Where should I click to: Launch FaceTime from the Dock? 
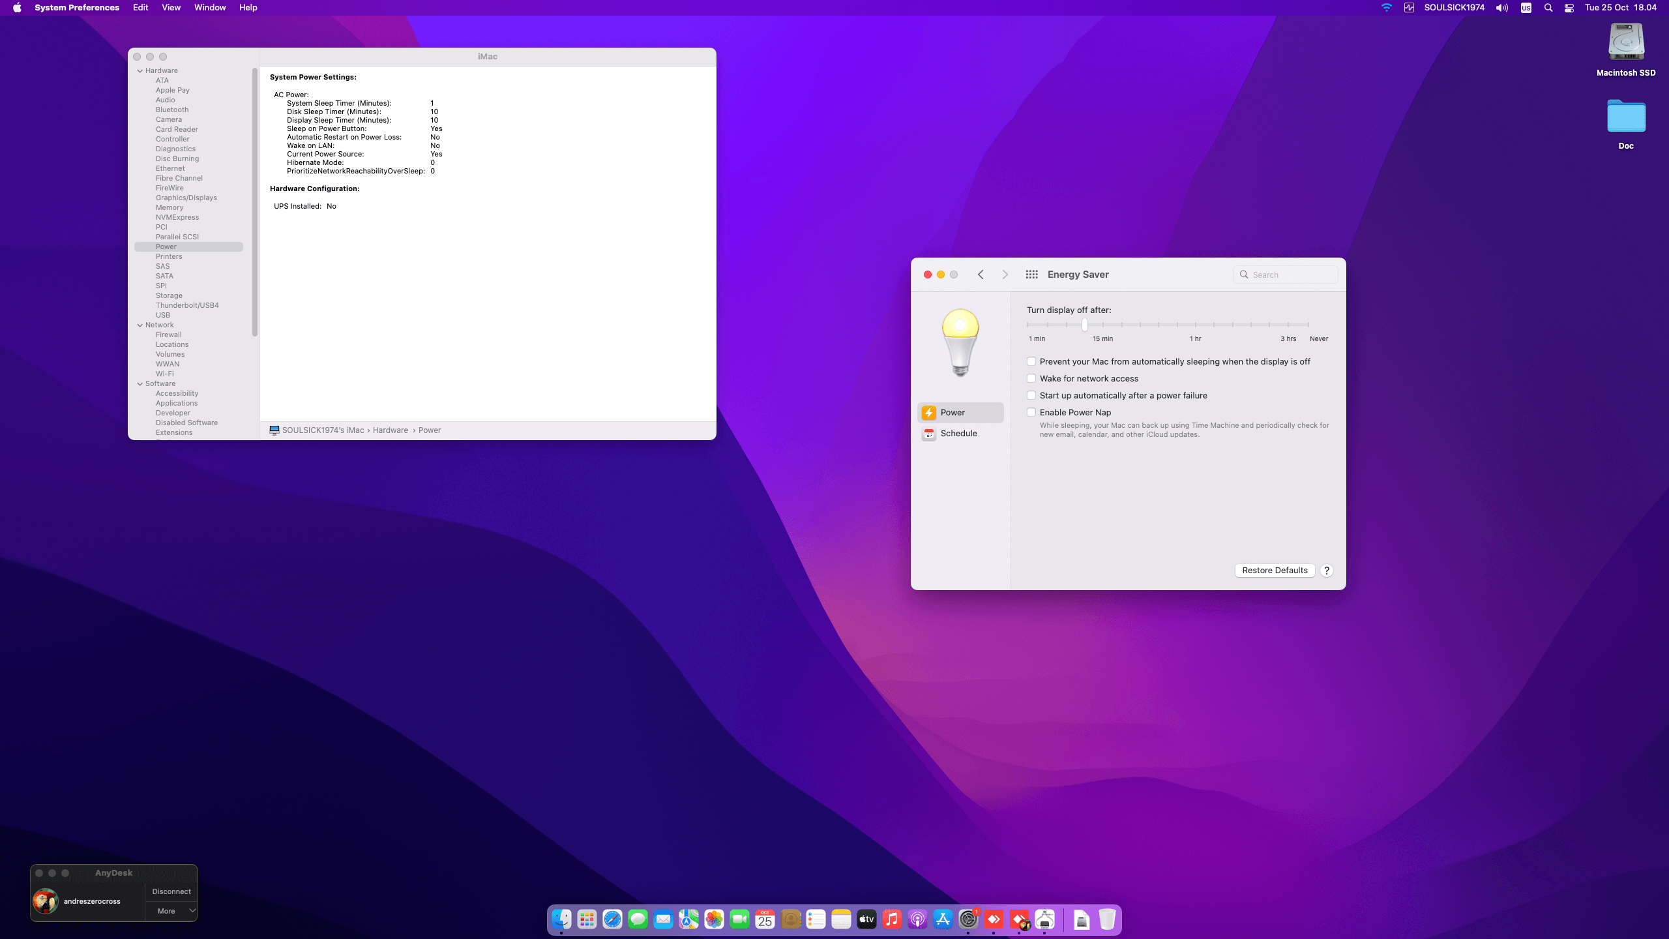click(739, 919)
